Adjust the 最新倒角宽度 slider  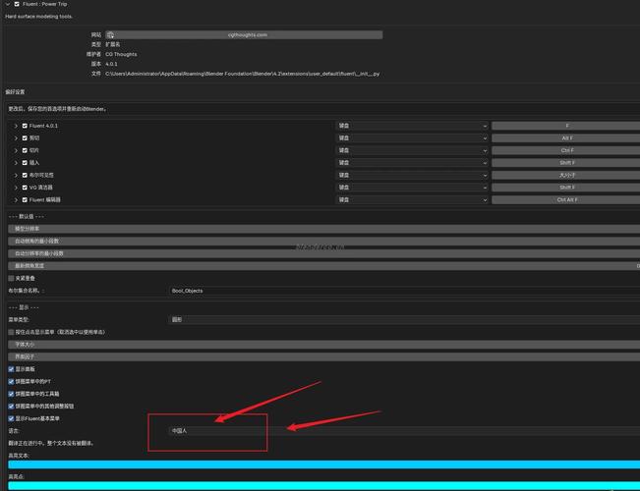[324, 266]
